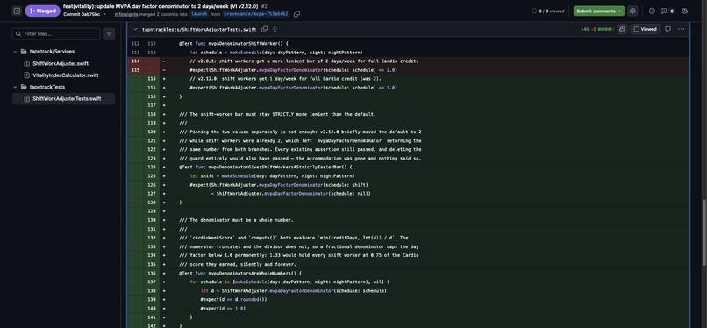Click added line number 138
The width and height of the screenshot is (707, 328).
152,290
